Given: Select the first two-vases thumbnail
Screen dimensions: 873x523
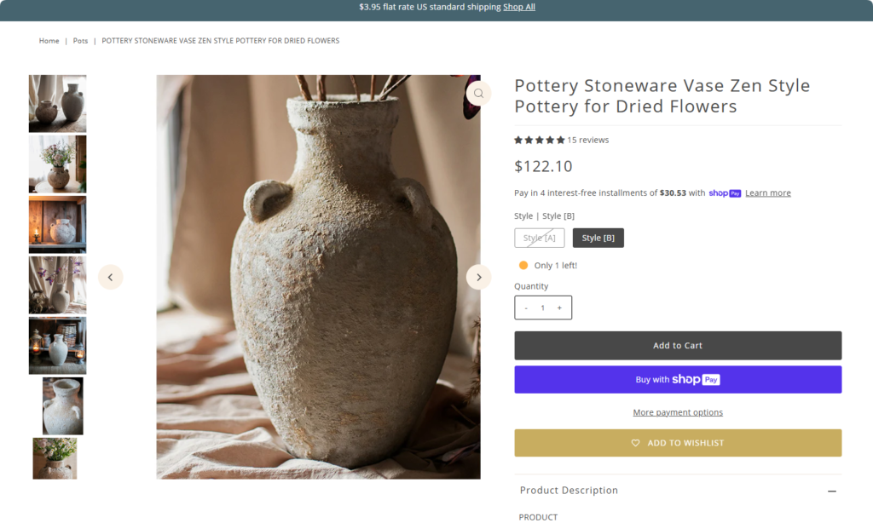Looking at the screenshot, I should point(57,103).
